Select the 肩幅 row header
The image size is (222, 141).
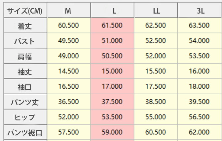25,56
